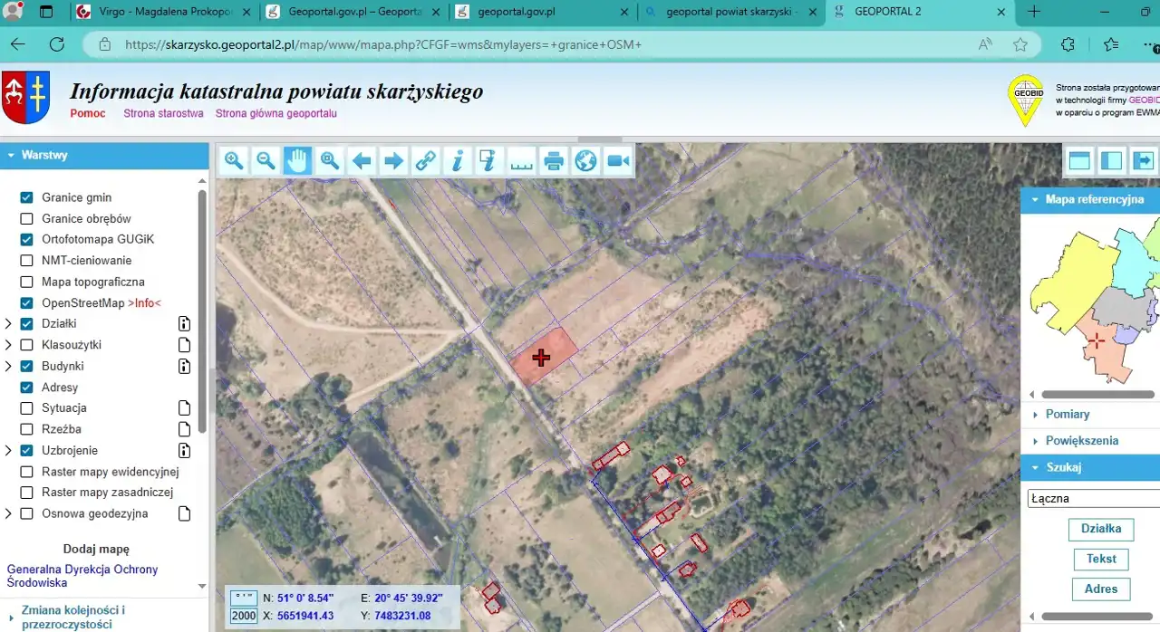The height and width of the screenshot is (632, 1160).
Task: Expand the Działki layer tree arrow
Action: coord(8,324)
